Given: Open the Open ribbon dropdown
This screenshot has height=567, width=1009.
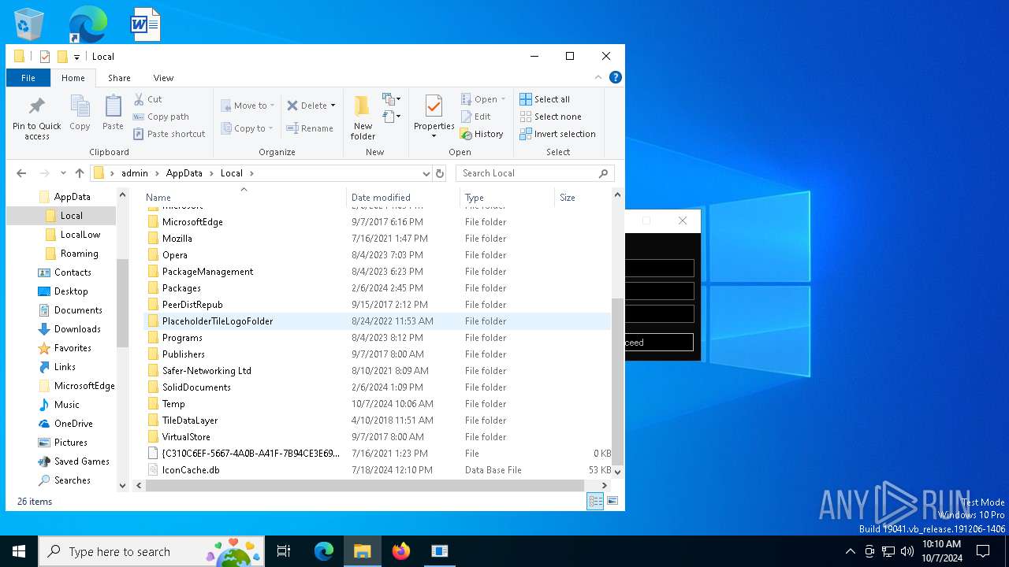Looking at the screenshot, I should coord(483,99).
